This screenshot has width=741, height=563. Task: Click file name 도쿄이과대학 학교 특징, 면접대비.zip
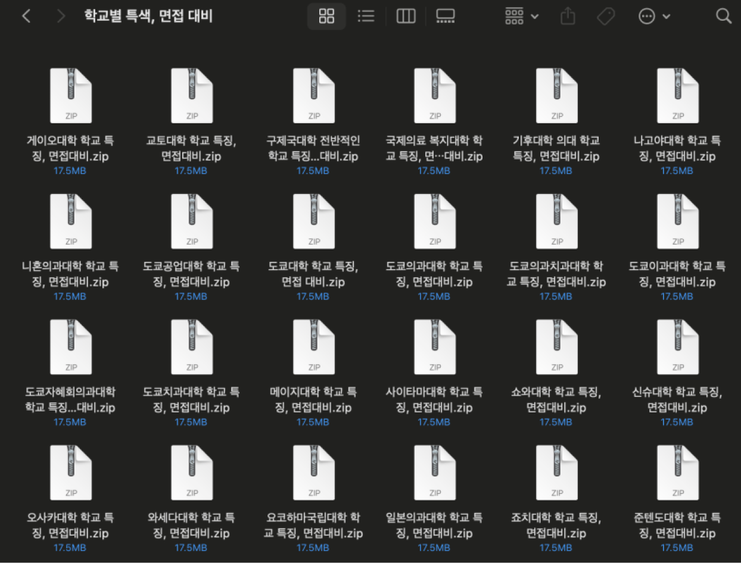click(677, 274)
